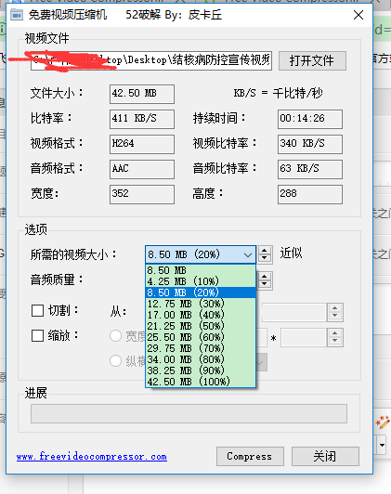Screen dimensions: 391x494
Task: Increase the desired video size with spinner up
Action: 265,251
